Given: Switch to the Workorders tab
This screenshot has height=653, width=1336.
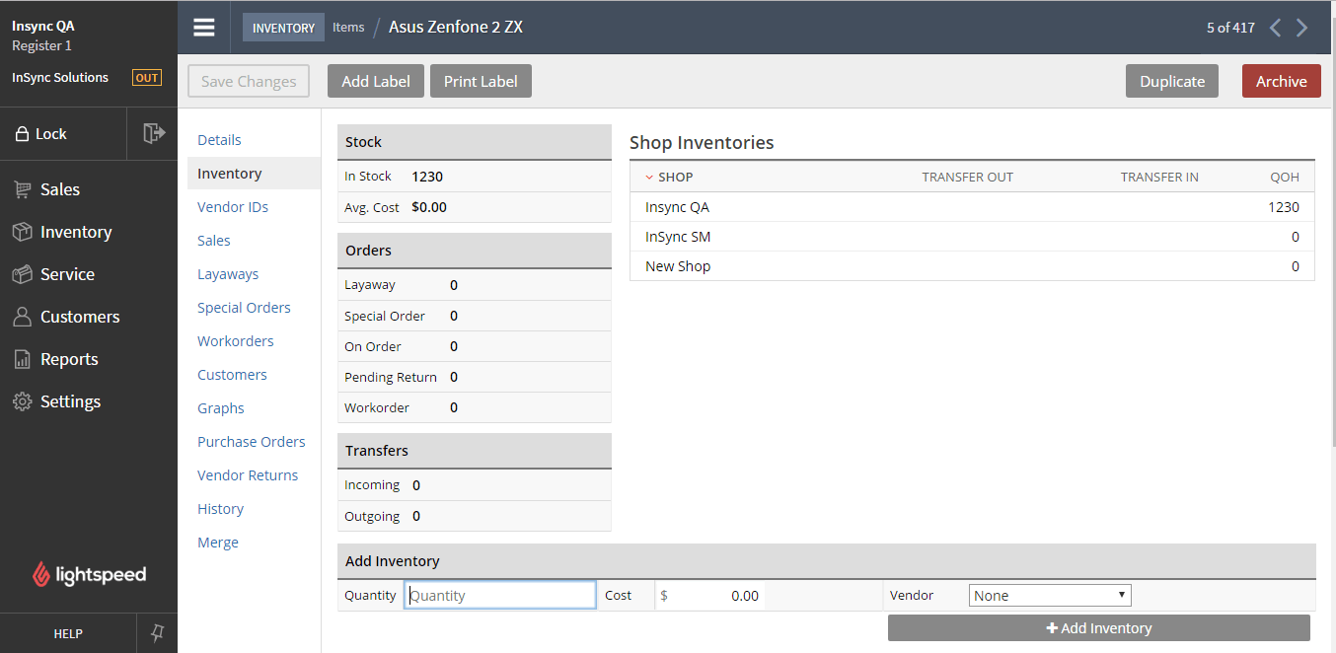Looking at the screenshot, I should (236, 341).
